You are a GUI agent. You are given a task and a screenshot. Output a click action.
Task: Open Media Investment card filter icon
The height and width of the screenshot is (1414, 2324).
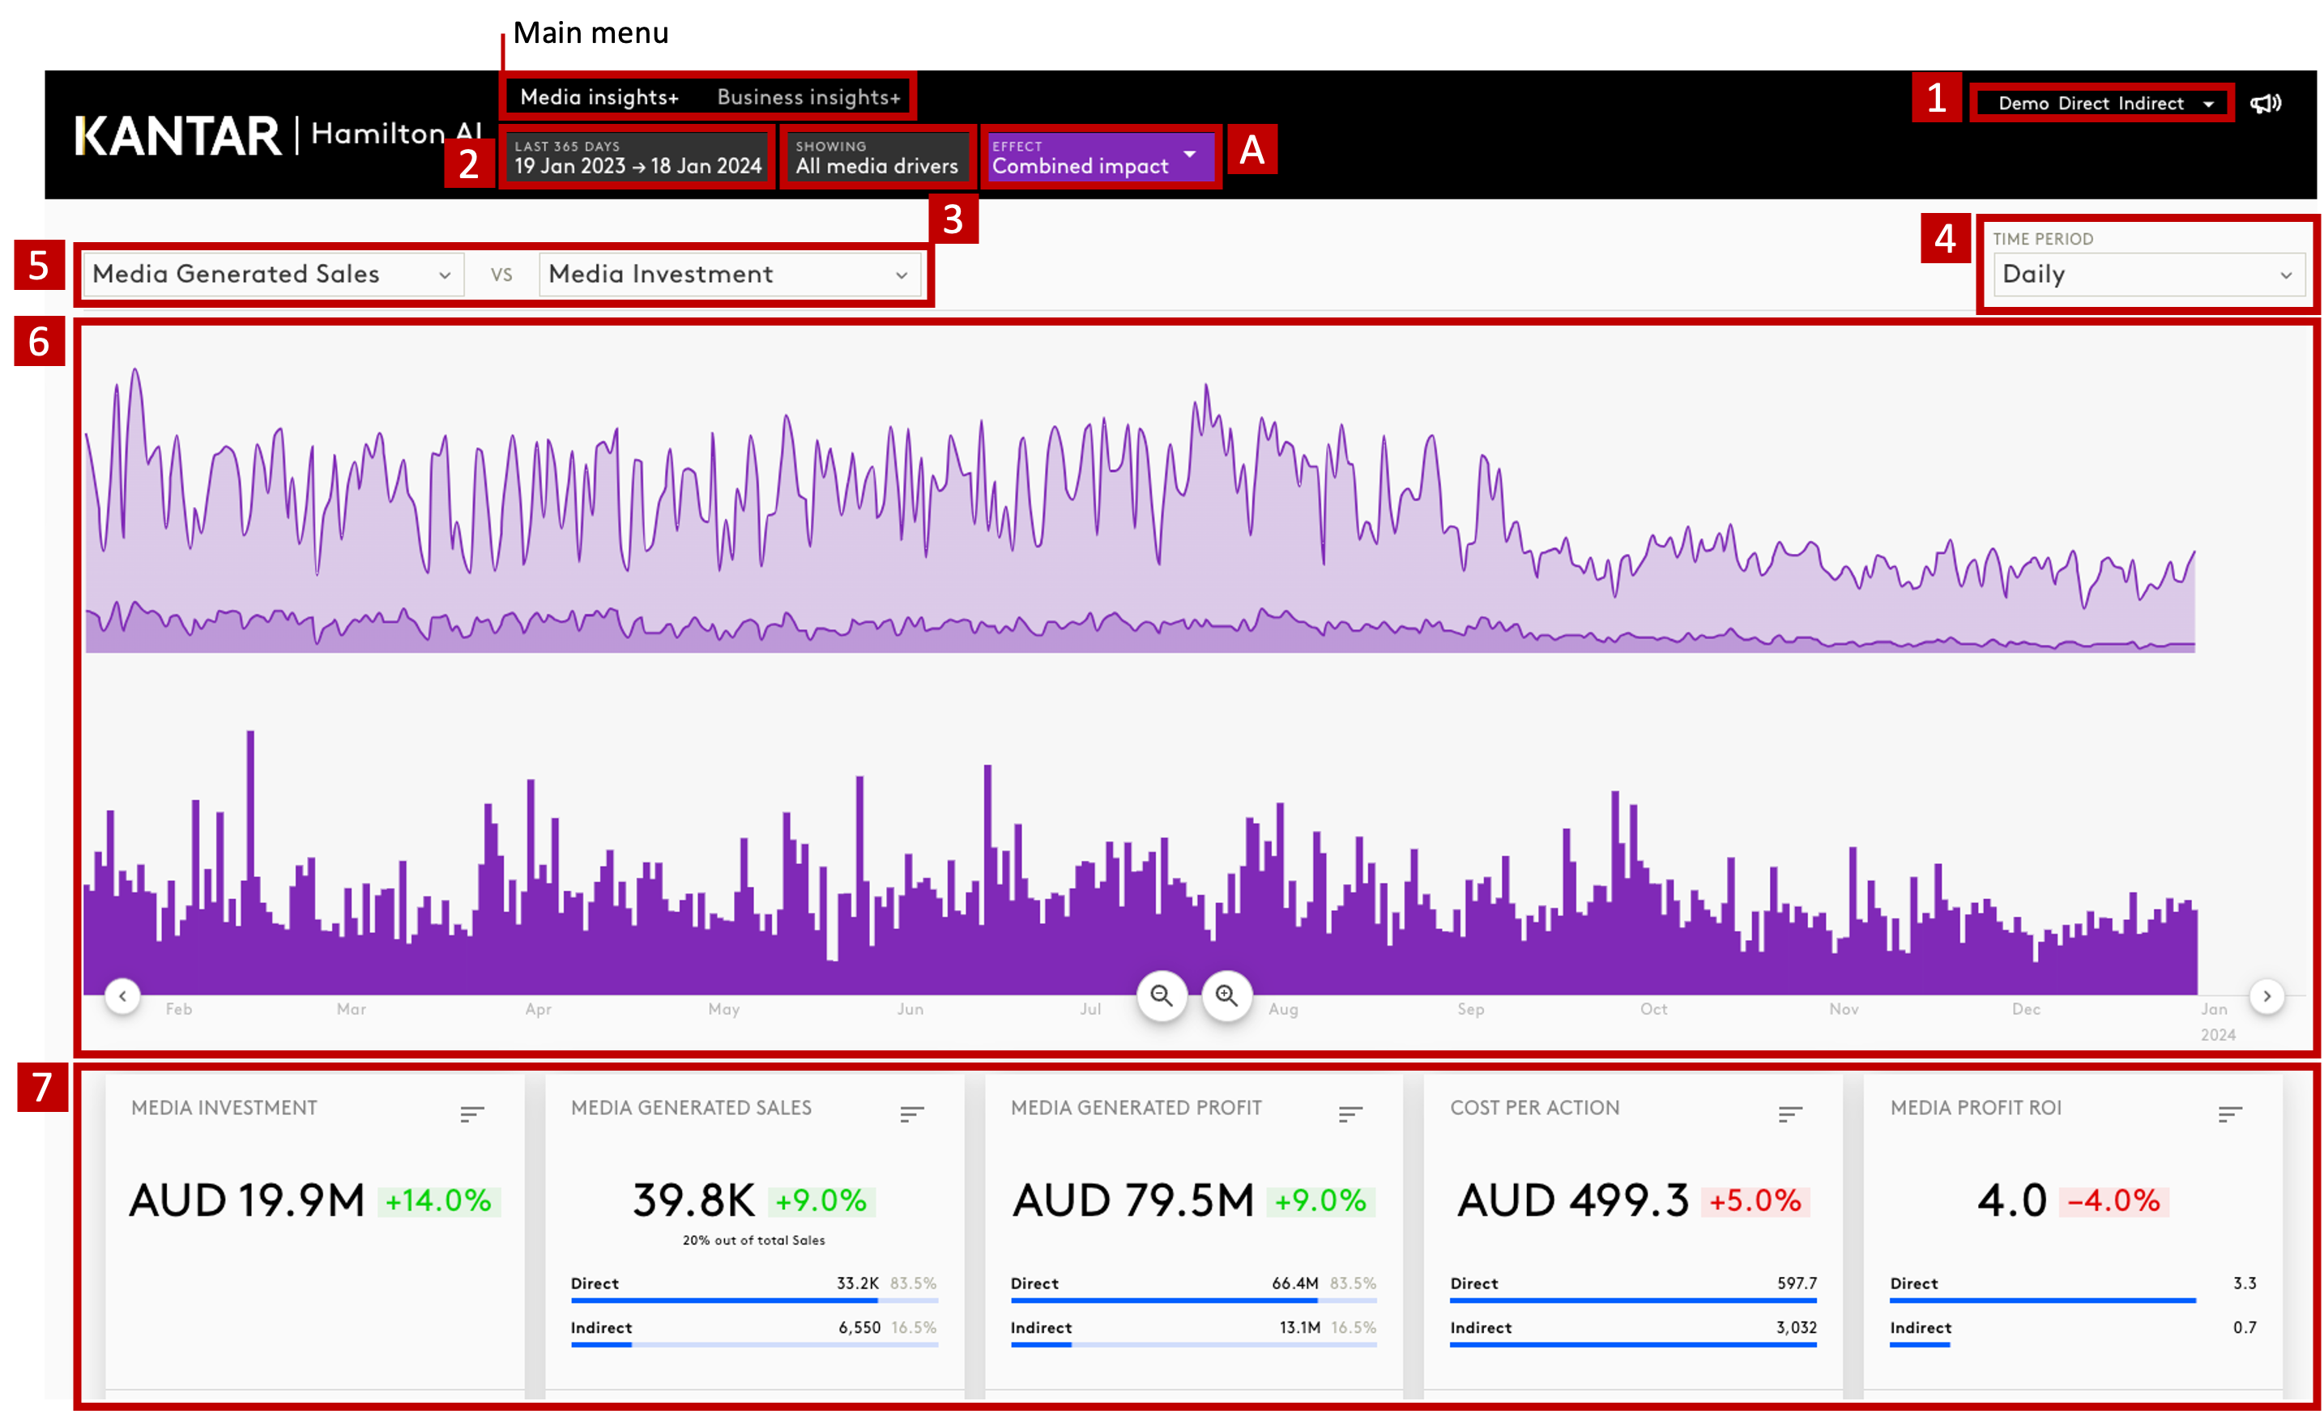[x=471, y=1114]
